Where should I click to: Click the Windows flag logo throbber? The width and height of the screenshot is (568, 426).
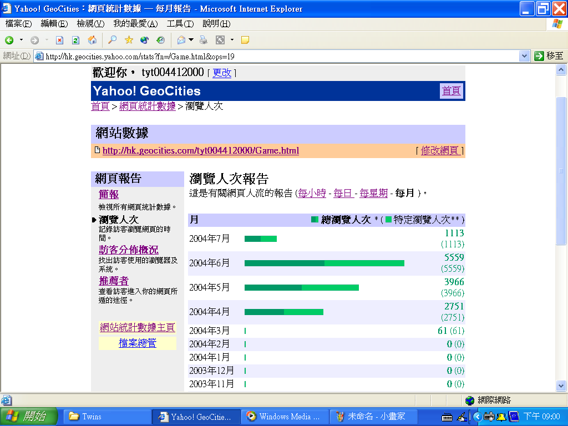(557, 24)
